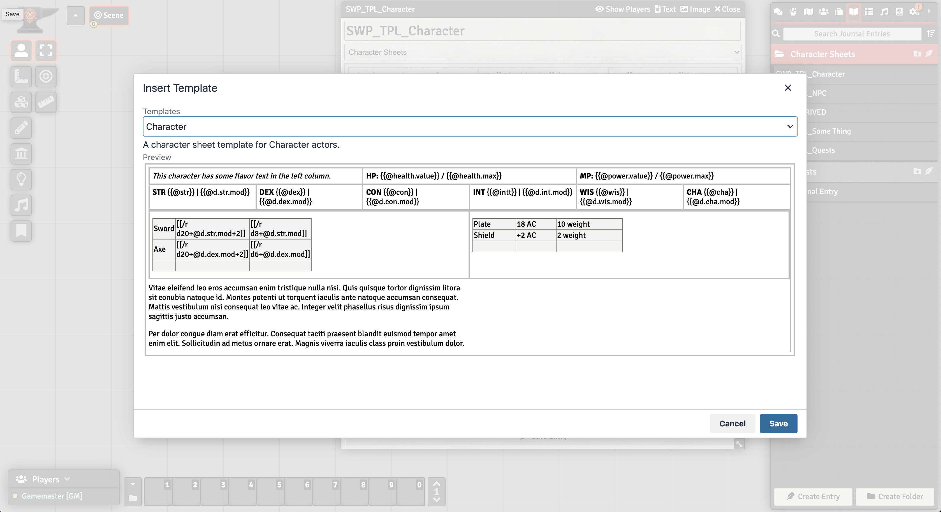Viewport: 941px width, 512px height.
Task: Toggle journal entry sort mode icon
Action: [x=930, y=34]
